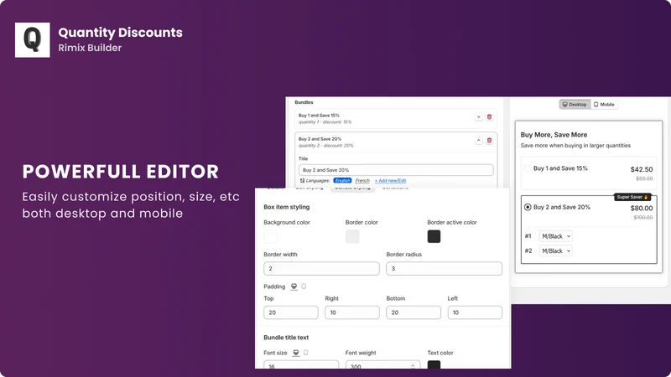The height and width of the screenshot is (377, 671).
Task: Delete the Buy 1 and Save 15% bundle
Action: [489, 117]
